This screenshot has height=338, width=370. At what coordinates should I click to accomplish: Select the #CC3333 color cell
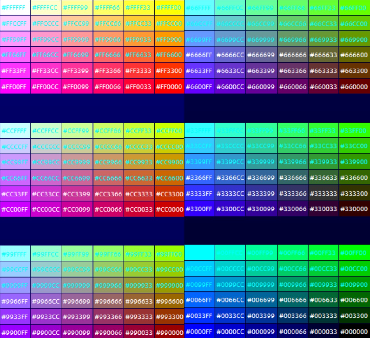(x=139, y=194)
